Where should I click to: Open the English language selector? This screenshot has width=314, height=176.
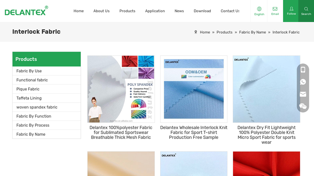[x=259, y=11]
